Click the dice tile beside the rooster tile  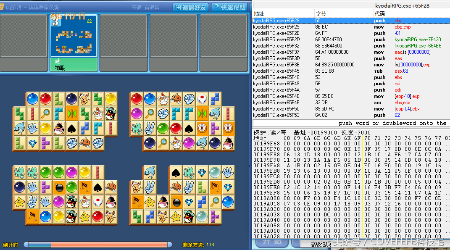tap(98, 202)
